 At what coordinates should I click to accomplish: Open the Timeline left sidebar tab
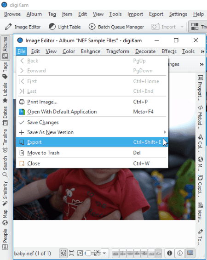(x=5, y=141)
